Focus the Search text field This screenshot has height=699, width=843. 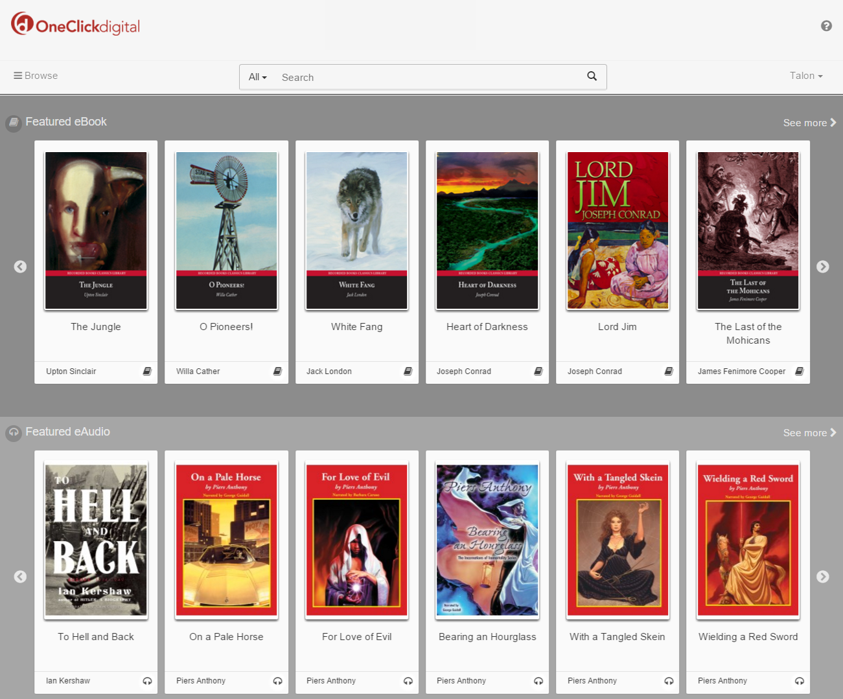coord(428,77)
